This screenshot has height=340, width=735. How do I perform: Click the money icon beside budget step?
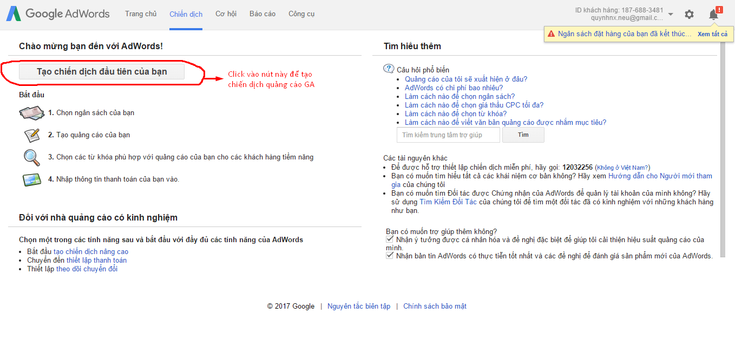tap(31, 113)
